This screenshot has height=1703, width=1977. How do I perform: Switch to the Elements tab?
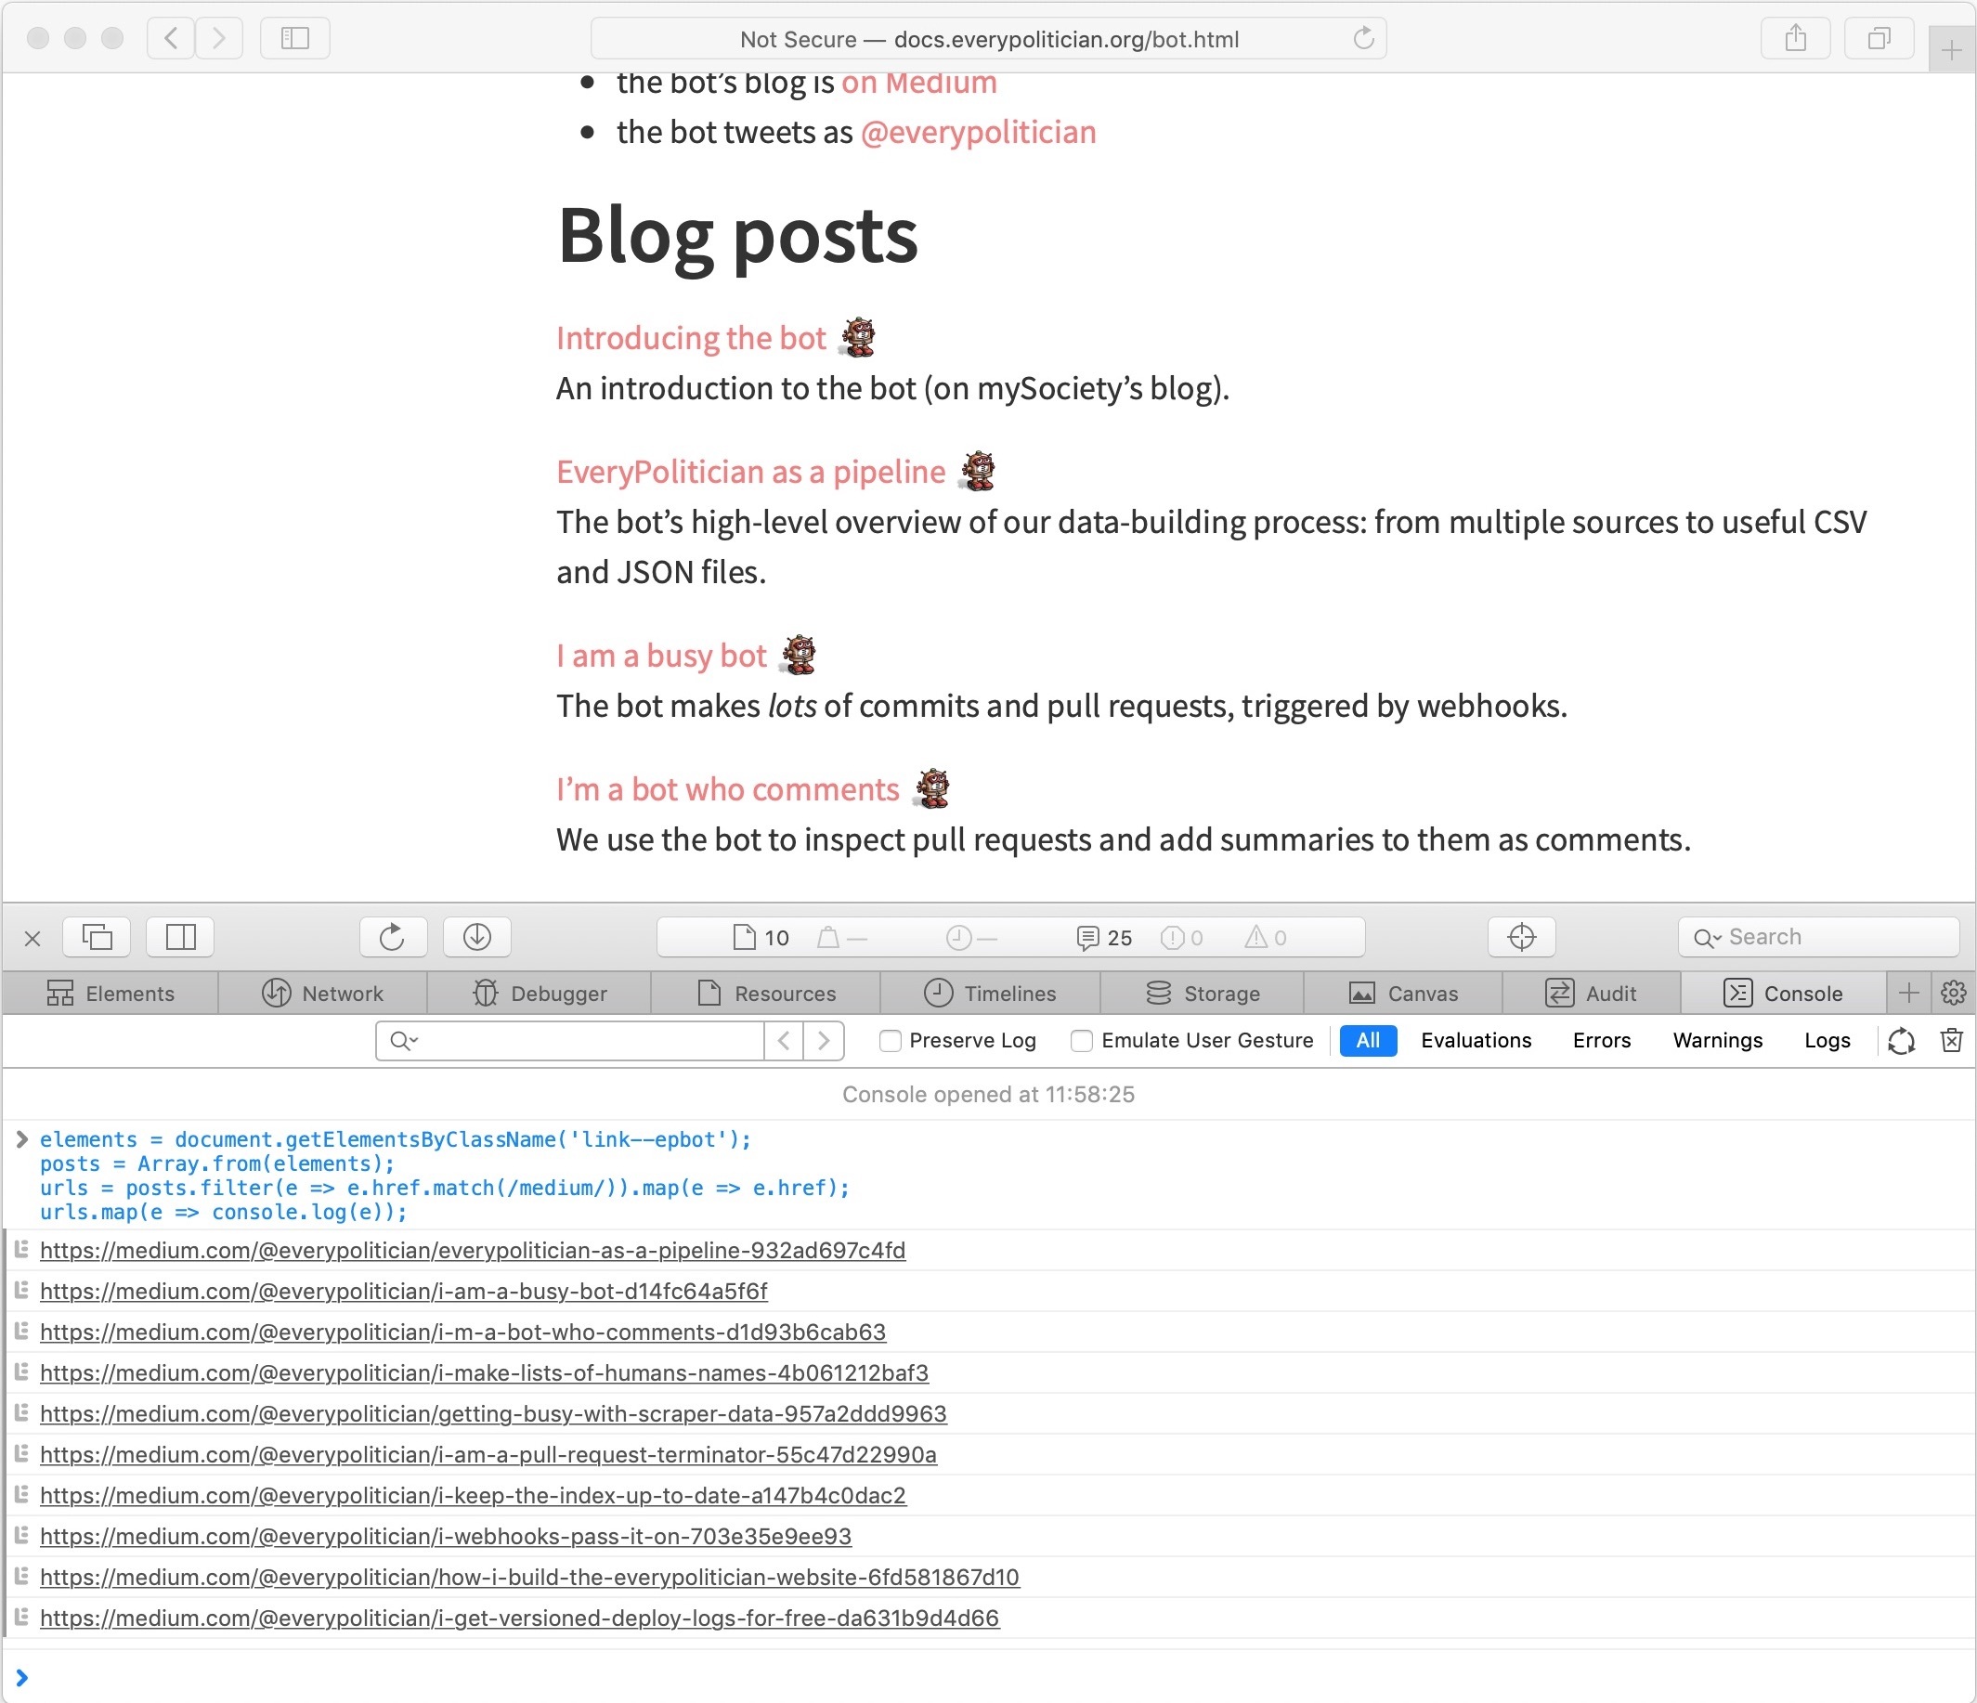click(111, 994)
